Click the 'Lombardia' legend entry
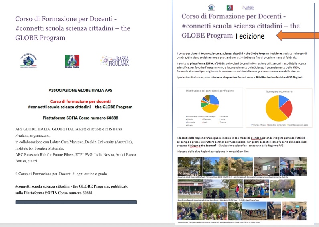The image size is (319, 227). click(223, 116)
